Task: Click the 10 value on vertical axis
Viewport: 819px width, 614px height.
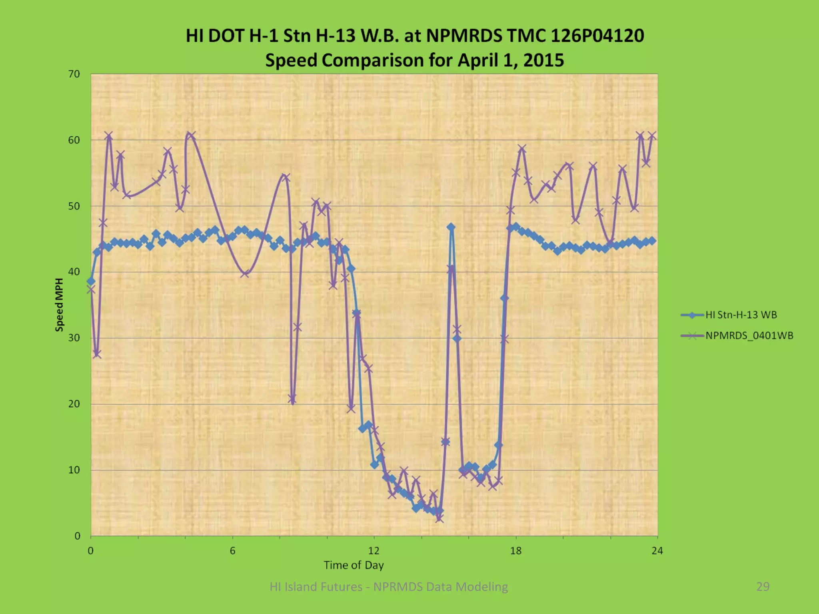Action: pos(74,470)
